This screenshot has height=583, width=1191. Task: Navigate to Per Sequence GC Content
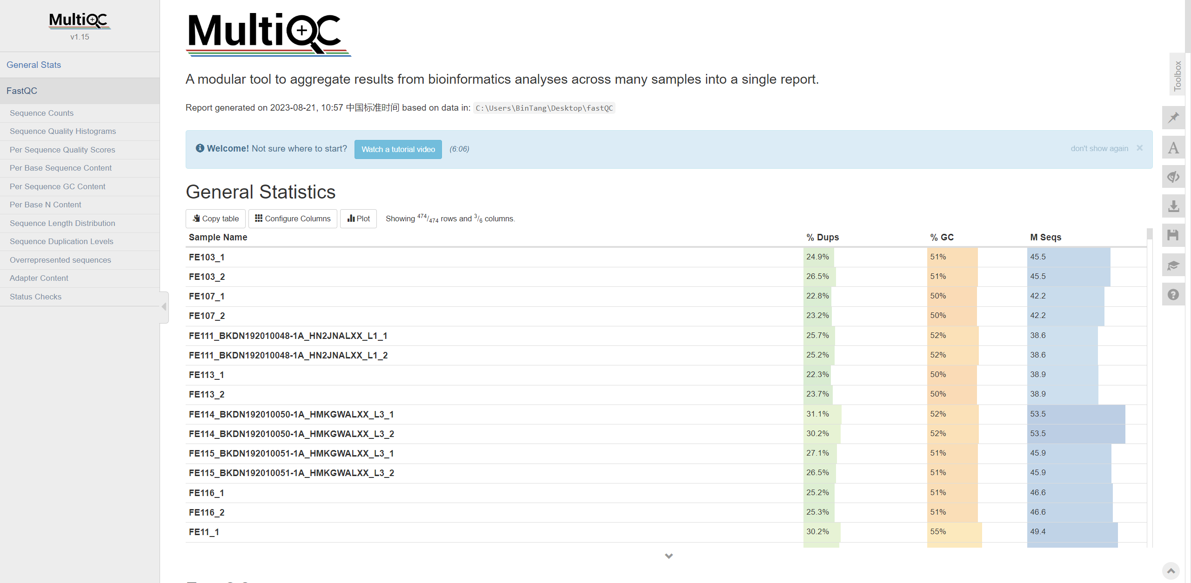pyautogui.click(x=57, y=186)
